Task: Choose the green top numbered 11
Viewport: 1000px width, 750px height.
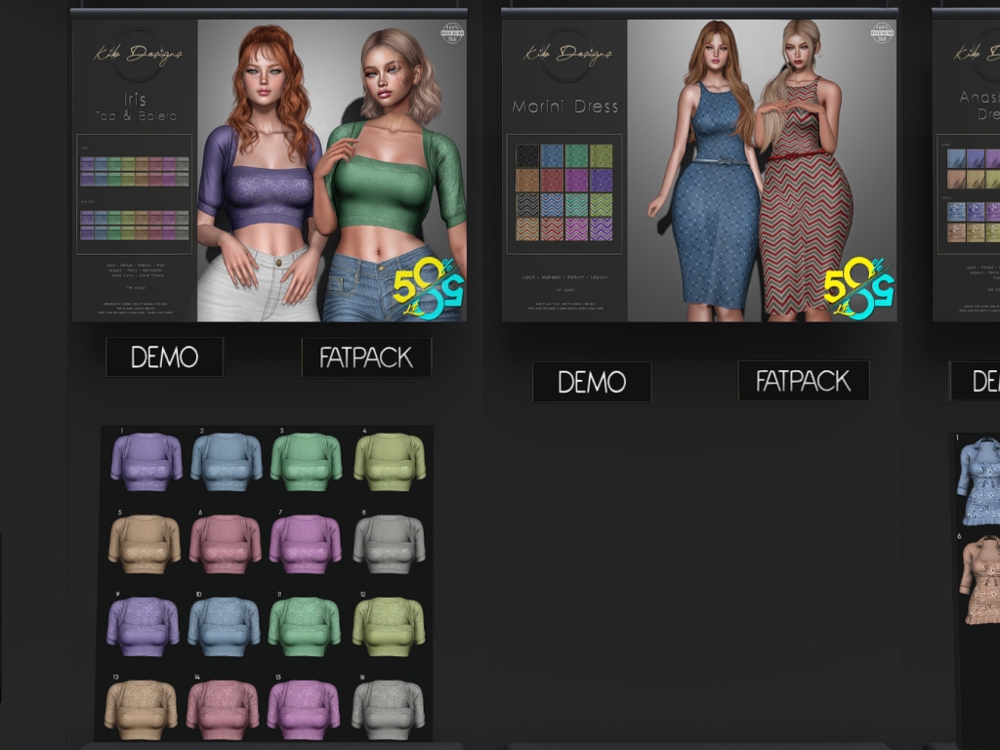Action: pyautogui.click(x=307, y=625)
